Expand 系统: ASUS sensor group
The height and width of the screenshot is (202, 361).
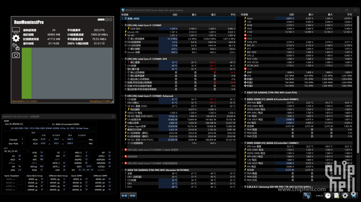tap(122, 19)
